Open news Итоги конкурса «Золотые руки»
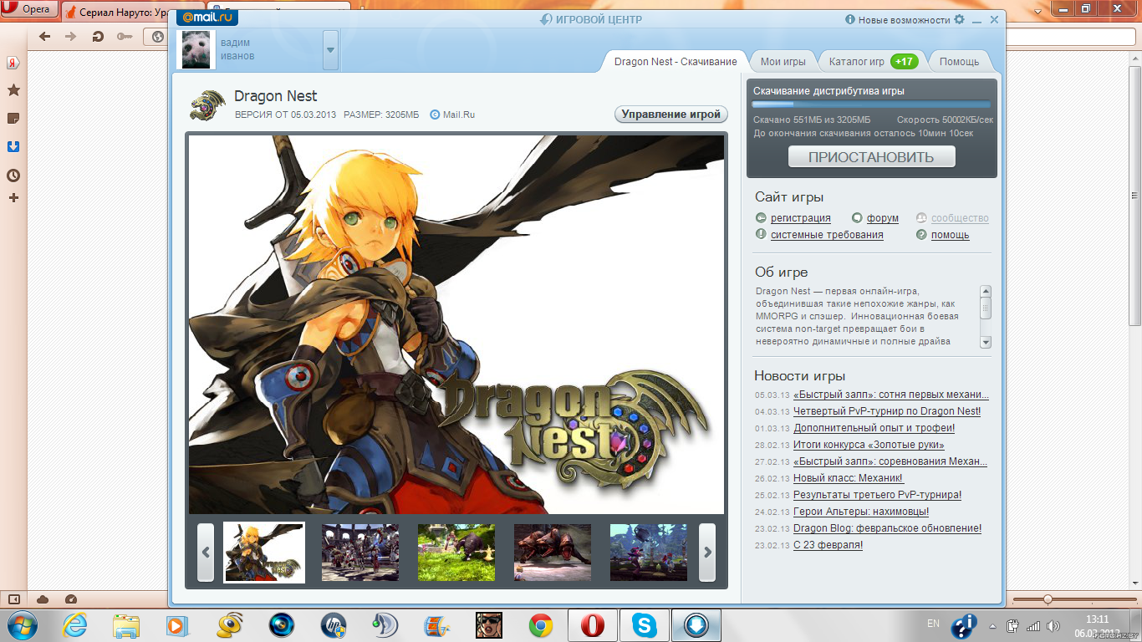The height and width of the screenshot is (642, 1142). click(x=869, y=445)
